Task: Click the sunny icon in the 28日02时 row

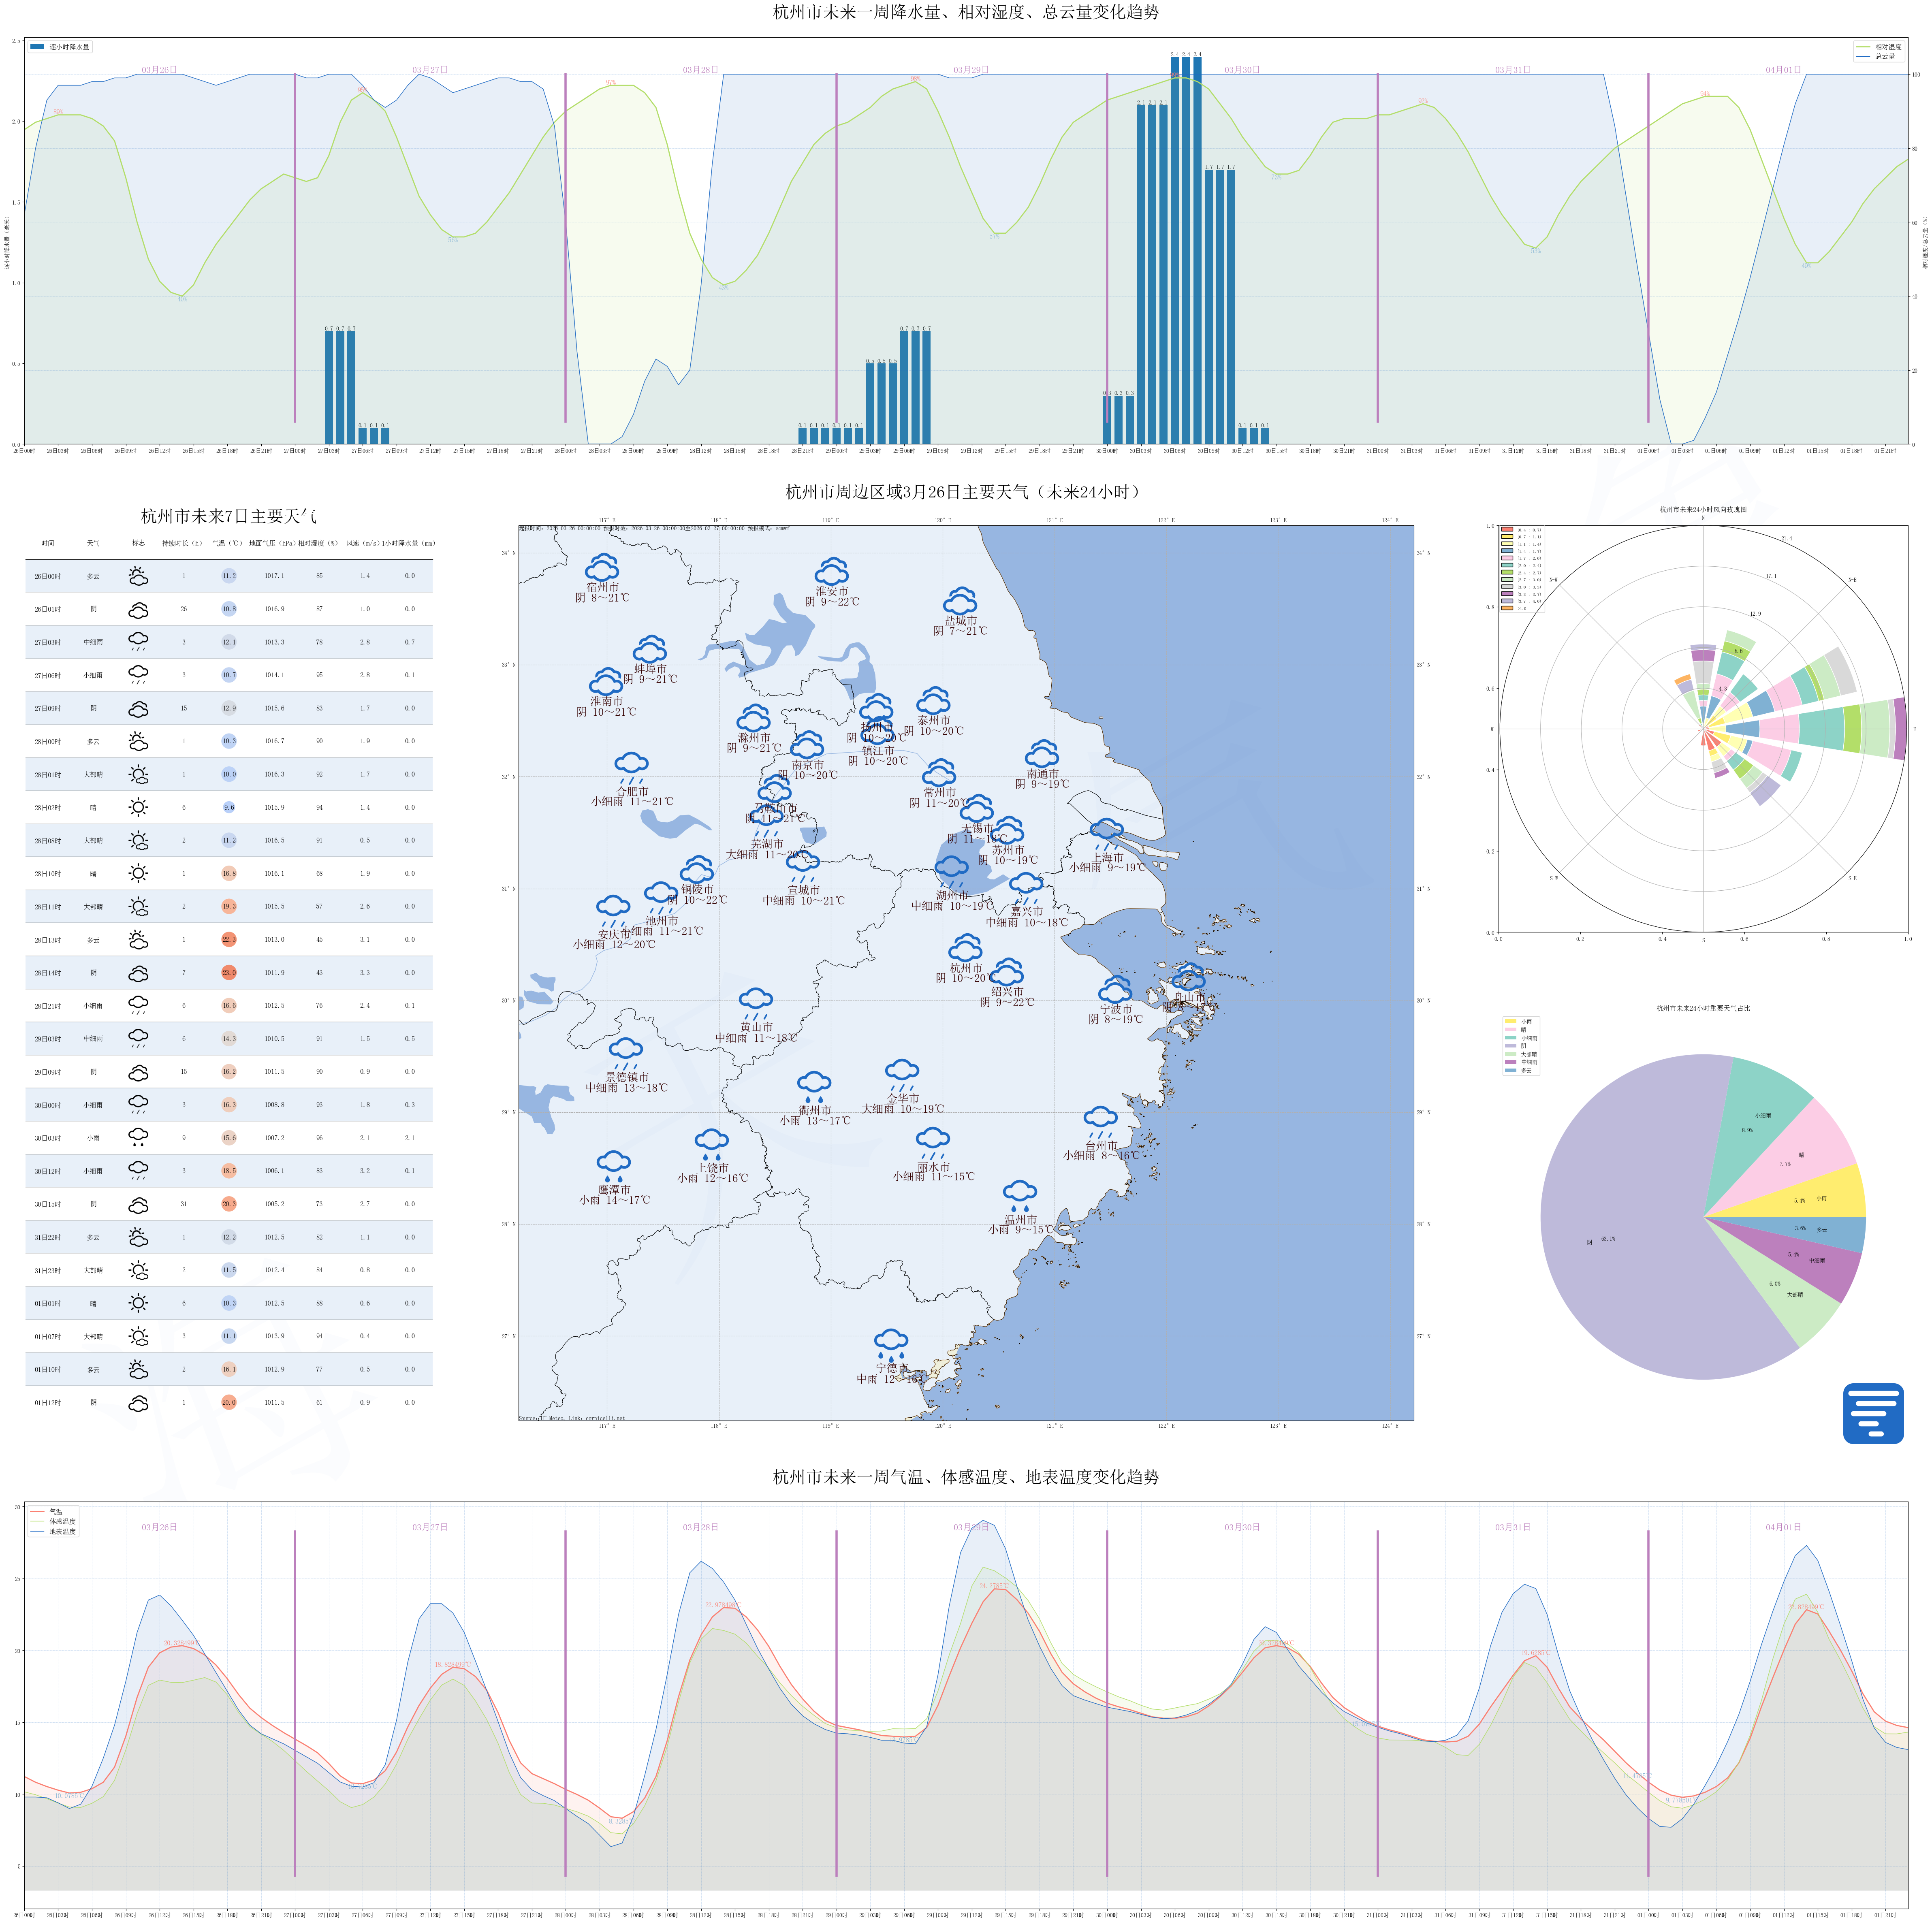Action: (138, 807)
